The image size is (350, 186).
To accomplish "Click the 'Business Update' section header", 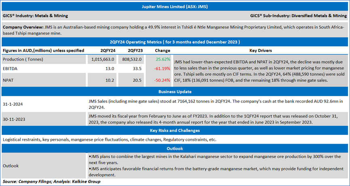I will click(x=175, y=92).
